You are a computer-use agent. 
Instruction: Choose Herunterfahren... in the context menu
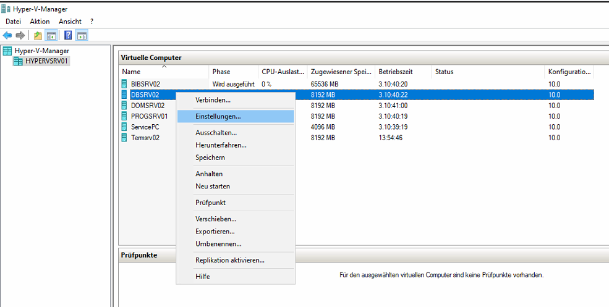tap(236, 145)
